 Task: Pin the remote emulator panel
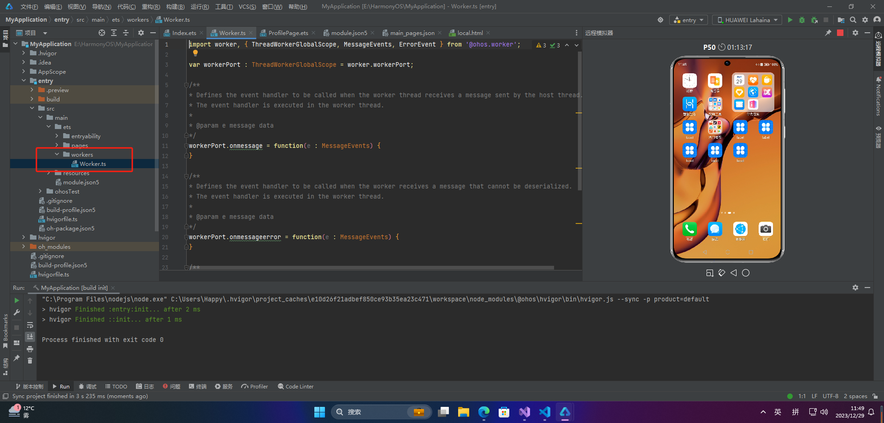pos(828,33)
